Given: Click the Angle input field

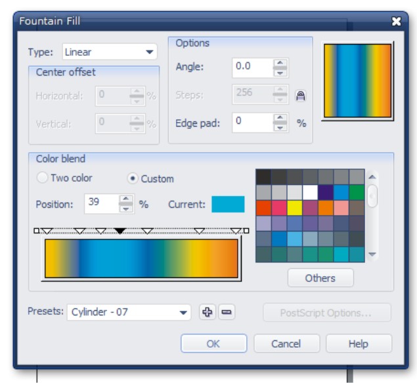Looking at the screenshot, I should pyautogui.click(x=253, y=68).
